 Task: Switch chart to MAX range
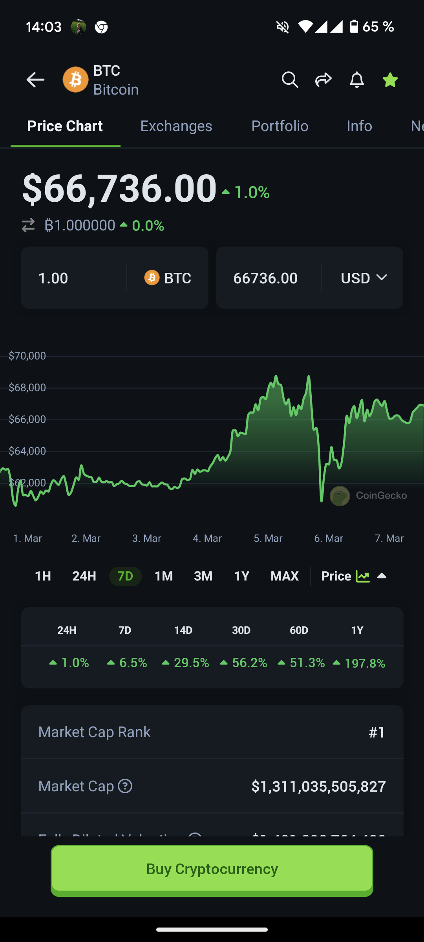[285, 576]
